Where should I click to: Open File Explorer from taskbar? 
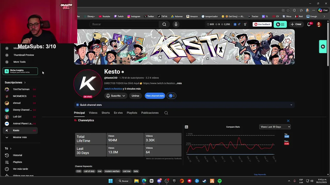click(136, 181)
